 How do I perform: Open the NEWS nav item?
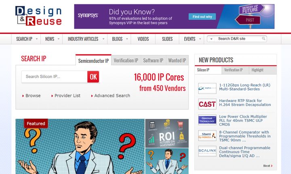[x=50, y=39]
